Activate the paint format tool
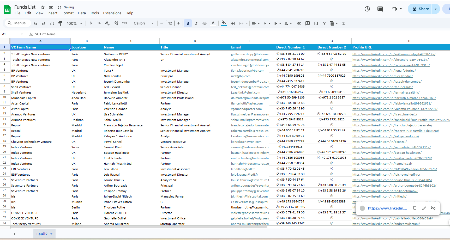This screenshot has height=240, width=450. pyautogui.click(x=60, y=23)
